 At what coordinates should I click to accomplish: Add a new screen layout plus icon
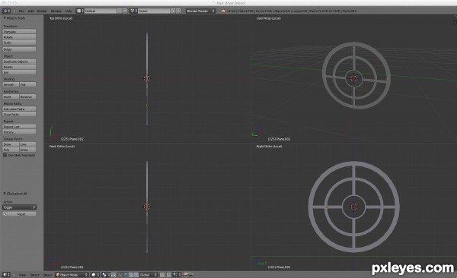click(120, 11)
